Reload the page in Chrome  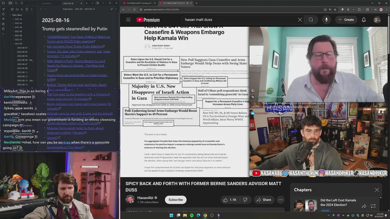coord(134,9)
